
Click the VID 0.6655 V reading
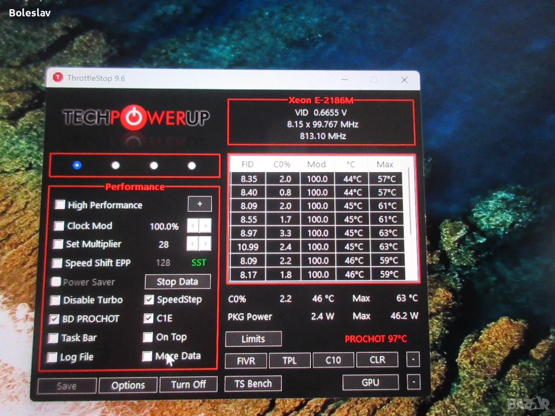pyautogui.click(x=321, y=113)
